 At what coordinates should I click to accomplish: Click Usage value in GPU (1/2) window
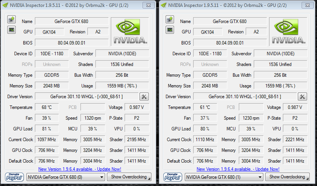pos(122,86)
